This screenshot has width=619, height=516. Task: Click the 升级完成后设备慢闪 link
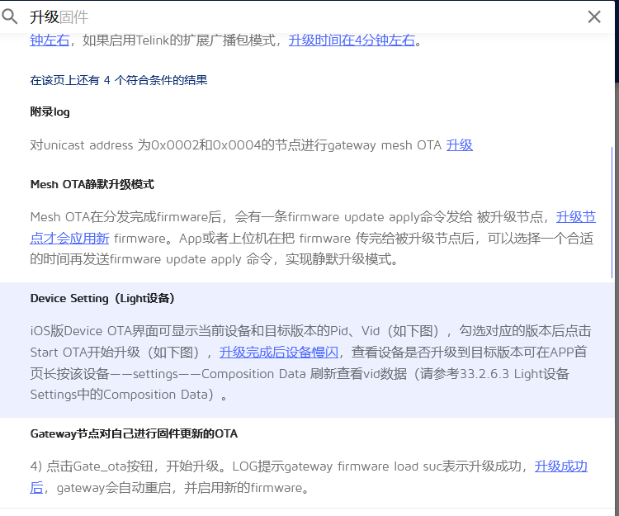pyautogui.click(x=278, y=352)
